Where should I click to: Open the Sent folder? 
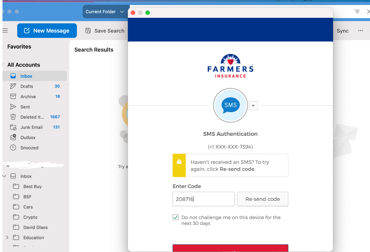(x=35, y=107)
